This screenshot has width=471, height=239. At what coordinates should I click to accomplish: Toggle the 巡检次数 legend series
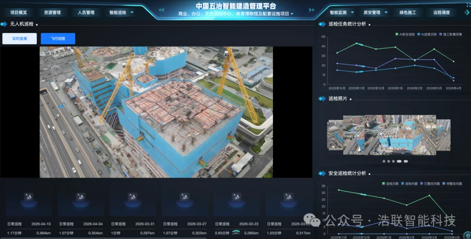click(390, 184)
